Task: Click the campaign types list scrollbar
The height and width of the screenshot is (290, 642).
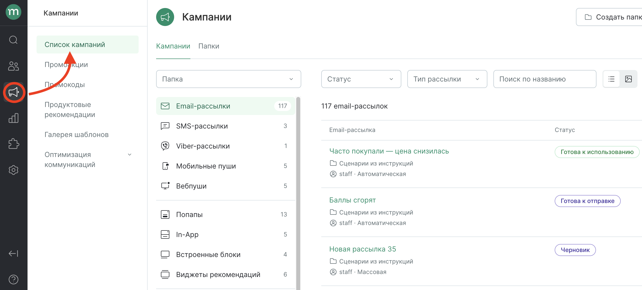Action: pyautogui.click(x=298, y=193)
